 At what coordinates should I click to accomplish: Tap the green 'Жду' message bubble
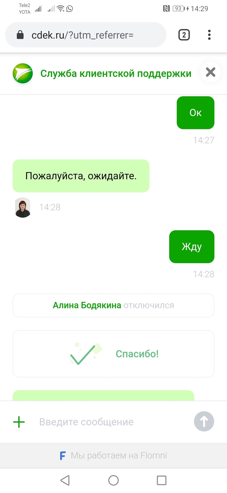(x=192, y=247)
